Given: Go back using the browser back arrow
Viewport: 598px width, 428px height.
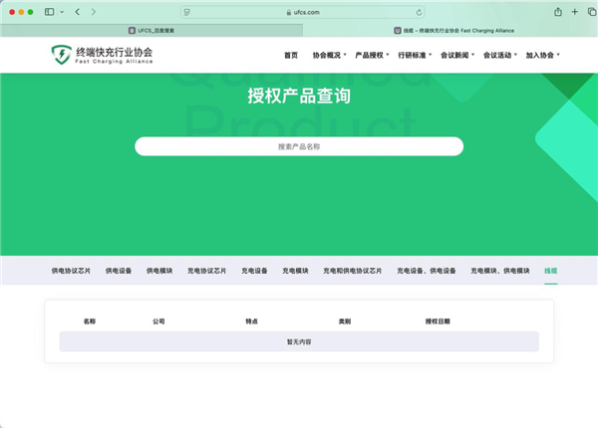Looking at the screenshot, I should click(78, 11).
